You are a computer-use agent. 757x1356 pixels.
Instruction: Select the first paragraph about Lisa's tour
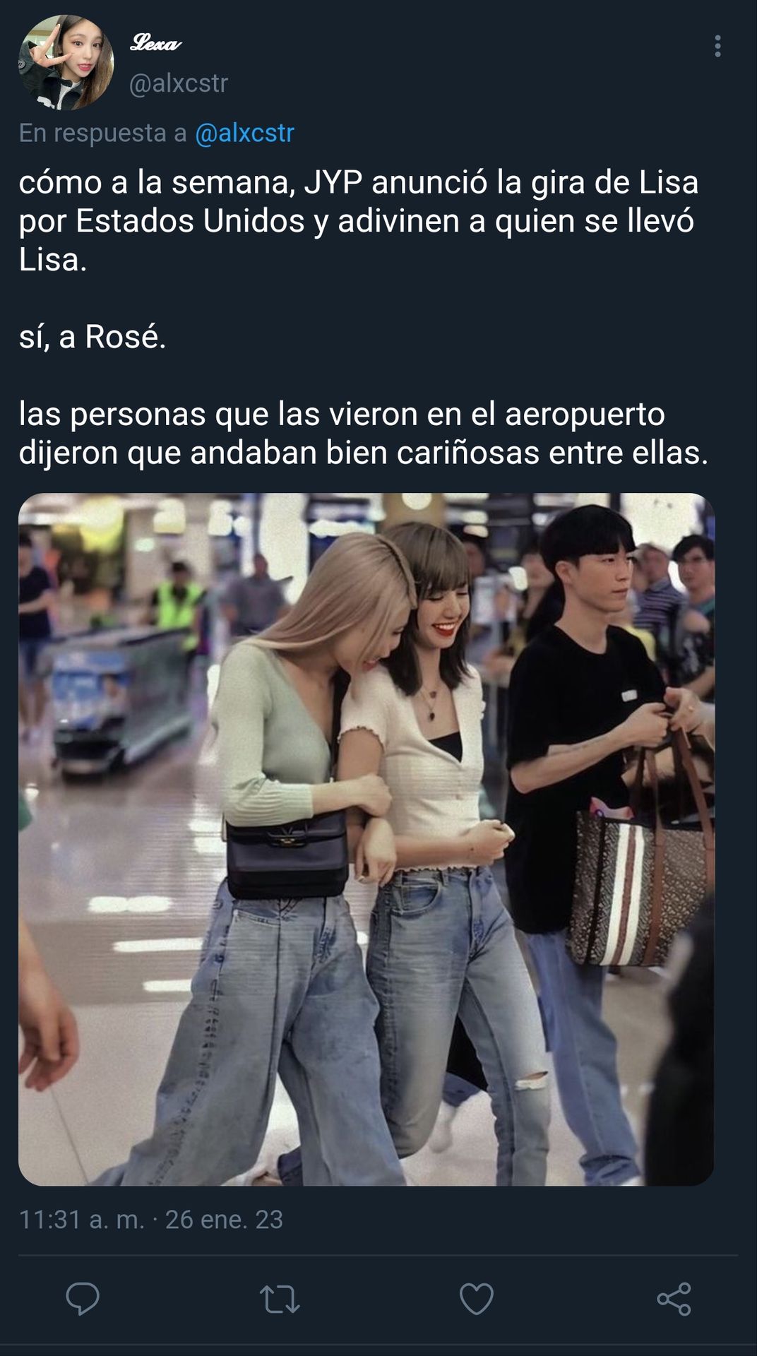click(359, 221)
